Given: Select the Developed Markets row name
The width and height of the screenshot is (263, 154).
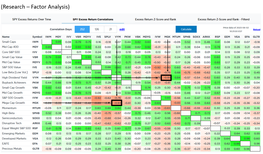Looking at the screenshot, I should click(14, 138).
